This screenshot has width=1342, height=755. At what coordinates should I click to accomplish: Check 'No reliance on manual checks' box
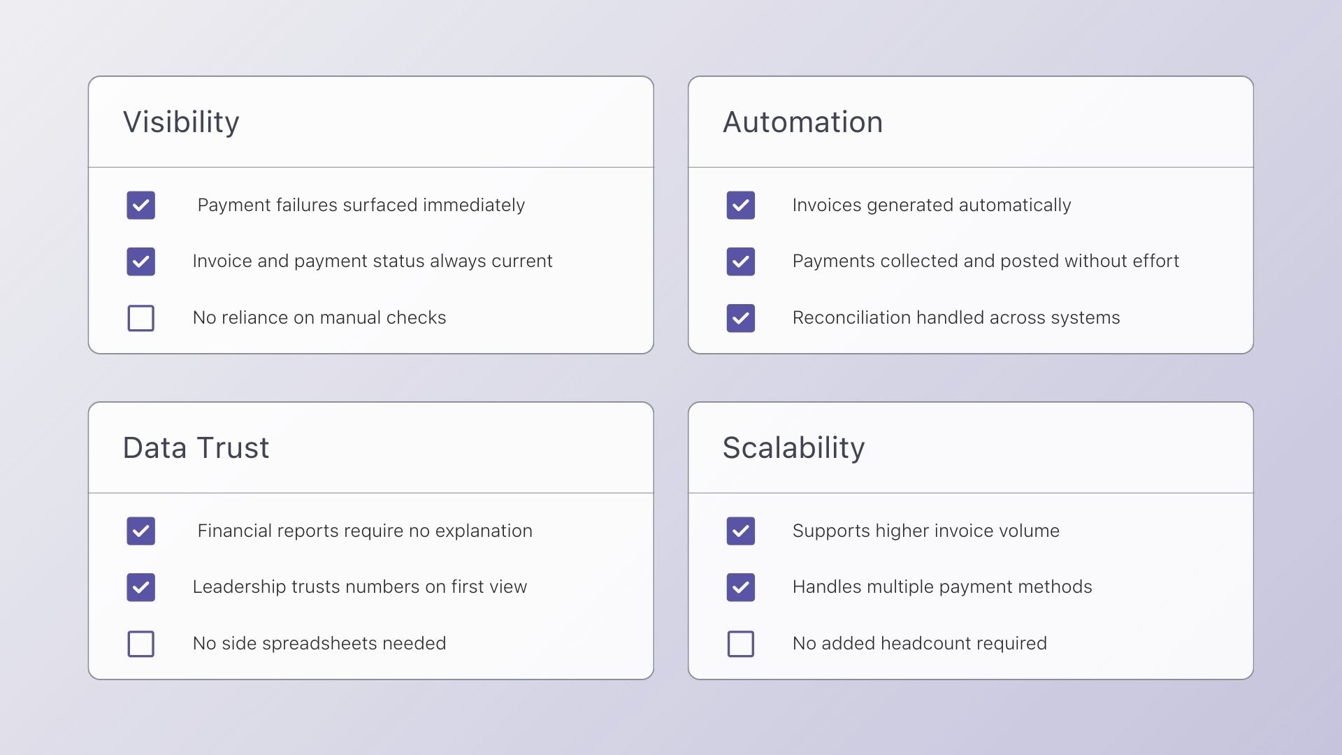point(140,318)
